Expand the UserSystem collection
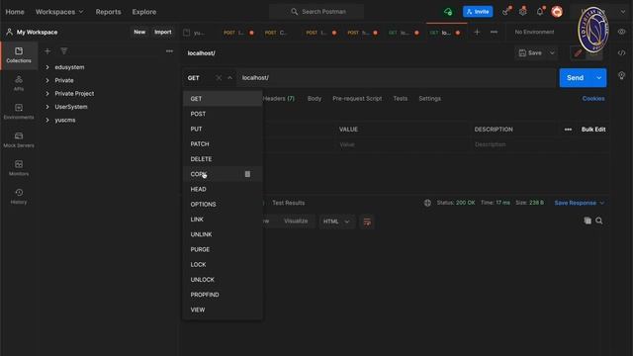633x356 pixels. pos(47,107)
